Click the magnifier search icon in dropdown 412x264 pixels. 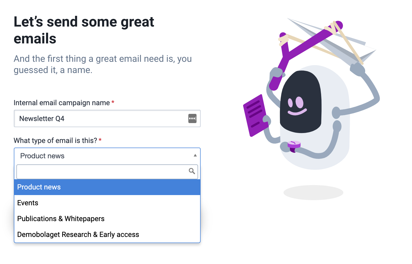192,171
